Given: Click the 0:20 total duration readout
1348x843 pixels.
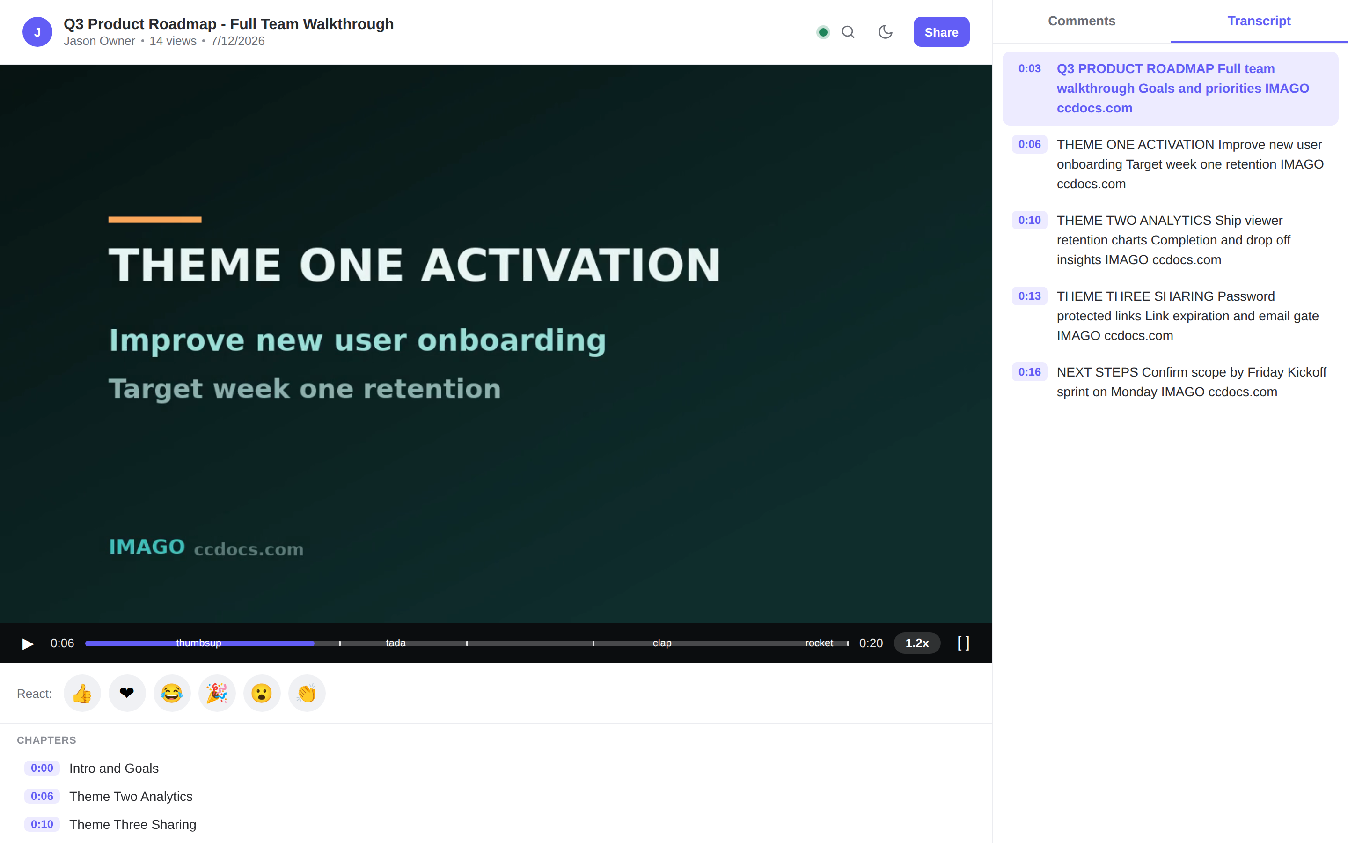Looking at the screenshot, I should pos(871,643).
